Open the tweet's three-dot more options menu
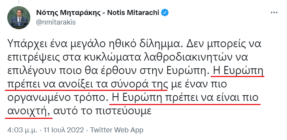This screenshot has height=140, width=287. click(x=274, y=13)
